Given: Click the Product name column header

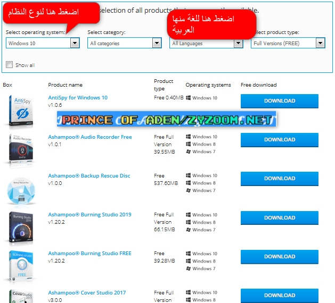Looking at the screenshot, I should click(x=65, y=85).
